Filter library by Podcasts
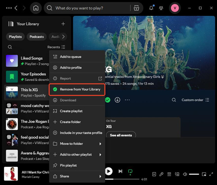This screenshot has height=185, width=217. pyautogui.click(x=37, y=37)
